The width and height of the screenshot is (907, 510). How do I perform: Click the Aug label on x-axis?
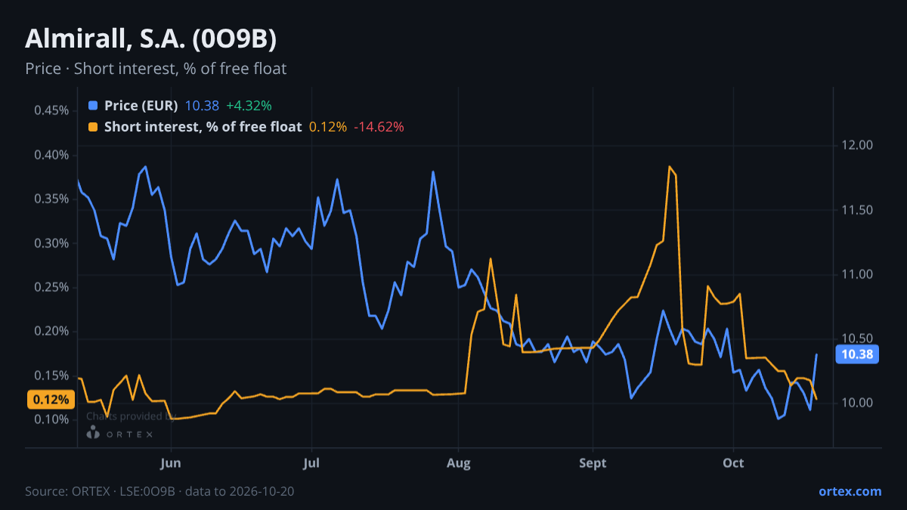tap(458, 463)
